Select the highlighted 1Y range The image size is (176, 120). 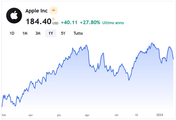point(51,33)
